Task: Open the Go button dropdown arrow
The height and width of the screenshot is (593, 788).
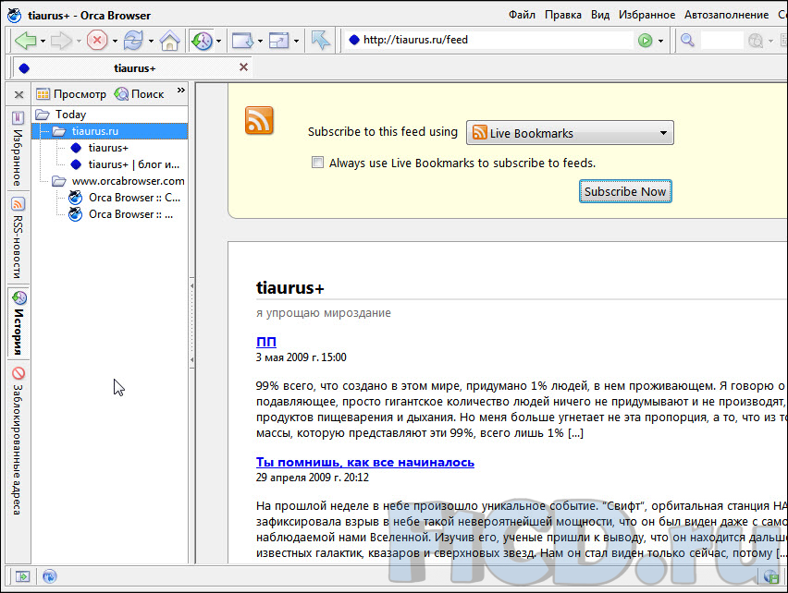Action: 660,42
